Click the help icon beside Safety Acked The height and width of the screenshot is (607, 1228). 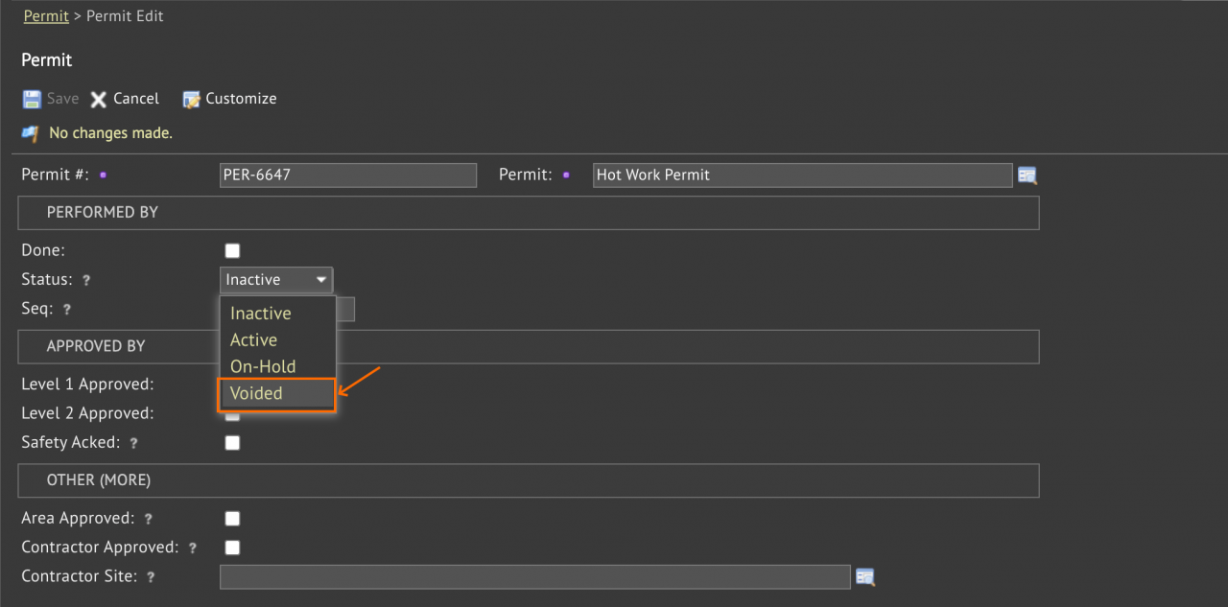pyautogui.click(x=133, y=444)
